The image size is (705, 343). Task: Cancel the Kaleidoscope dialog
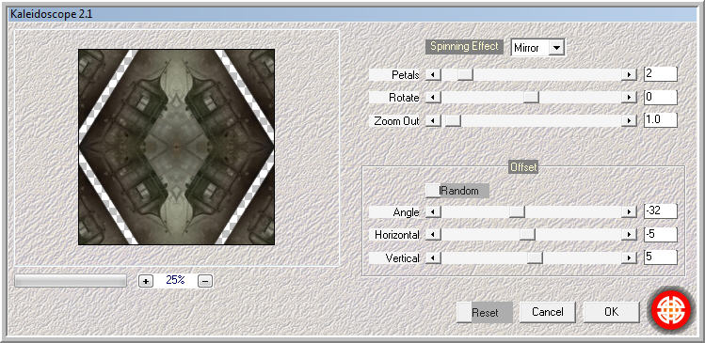point(547,312)
